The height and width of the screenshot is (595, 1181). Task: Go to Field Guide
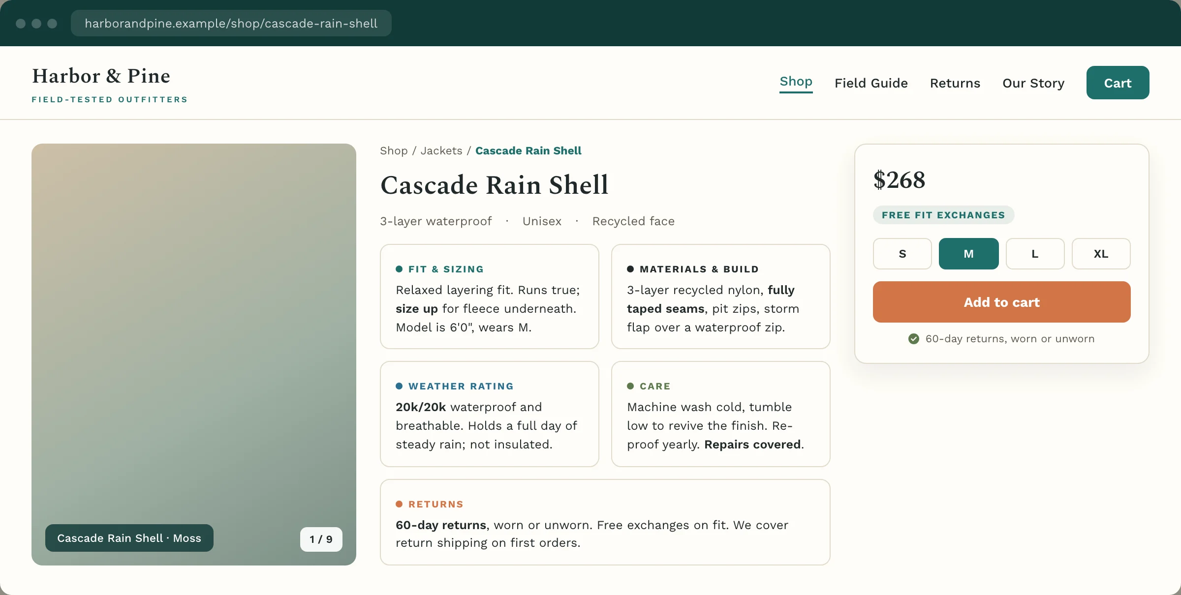[871, 83]
